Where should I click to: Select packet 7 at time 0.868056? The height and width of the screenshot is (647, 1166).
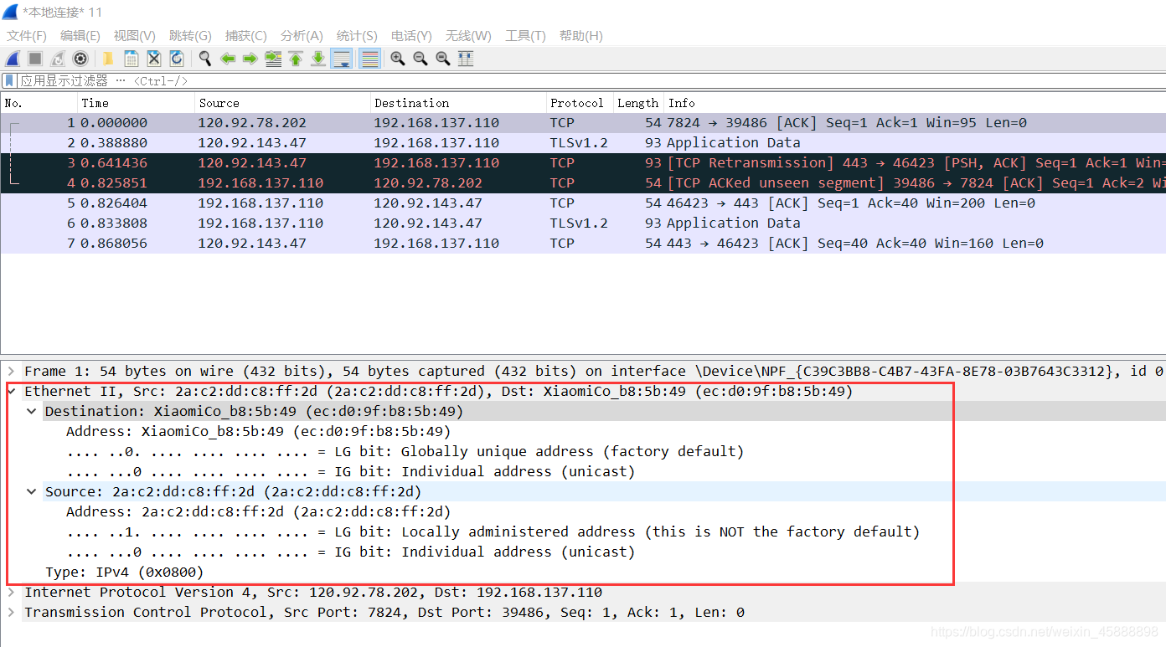coord(583,244)
